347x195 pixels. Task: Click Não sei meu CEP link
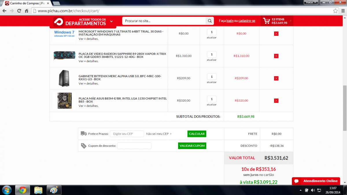coord(159,134)
